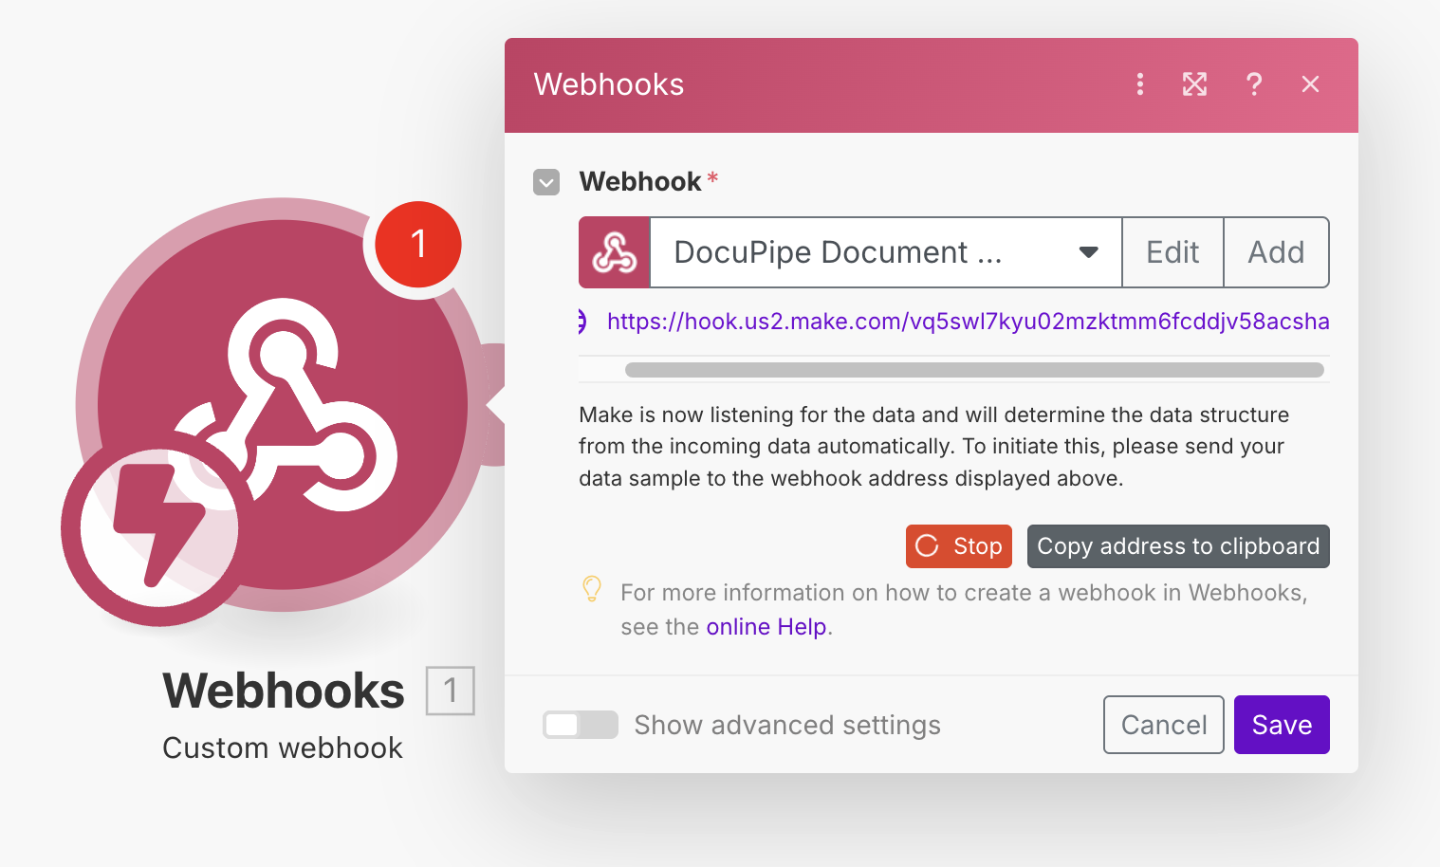The height and width of the screenshot is (867, 1440).
Task: Toggle Show advanced settings switch
Action: [x=580, y=725]
